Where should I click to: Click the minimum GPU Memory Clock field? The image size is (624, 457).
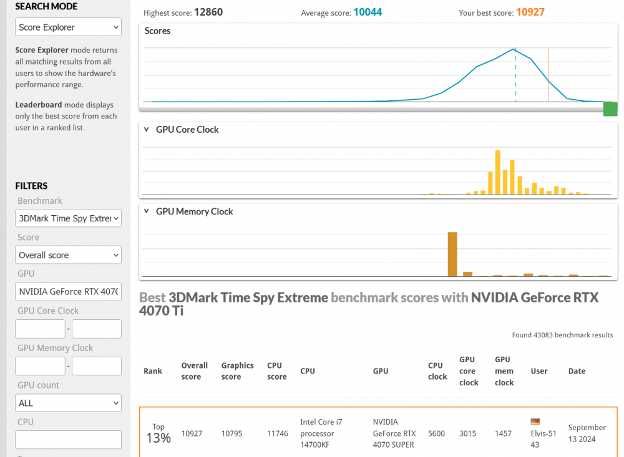40,366
